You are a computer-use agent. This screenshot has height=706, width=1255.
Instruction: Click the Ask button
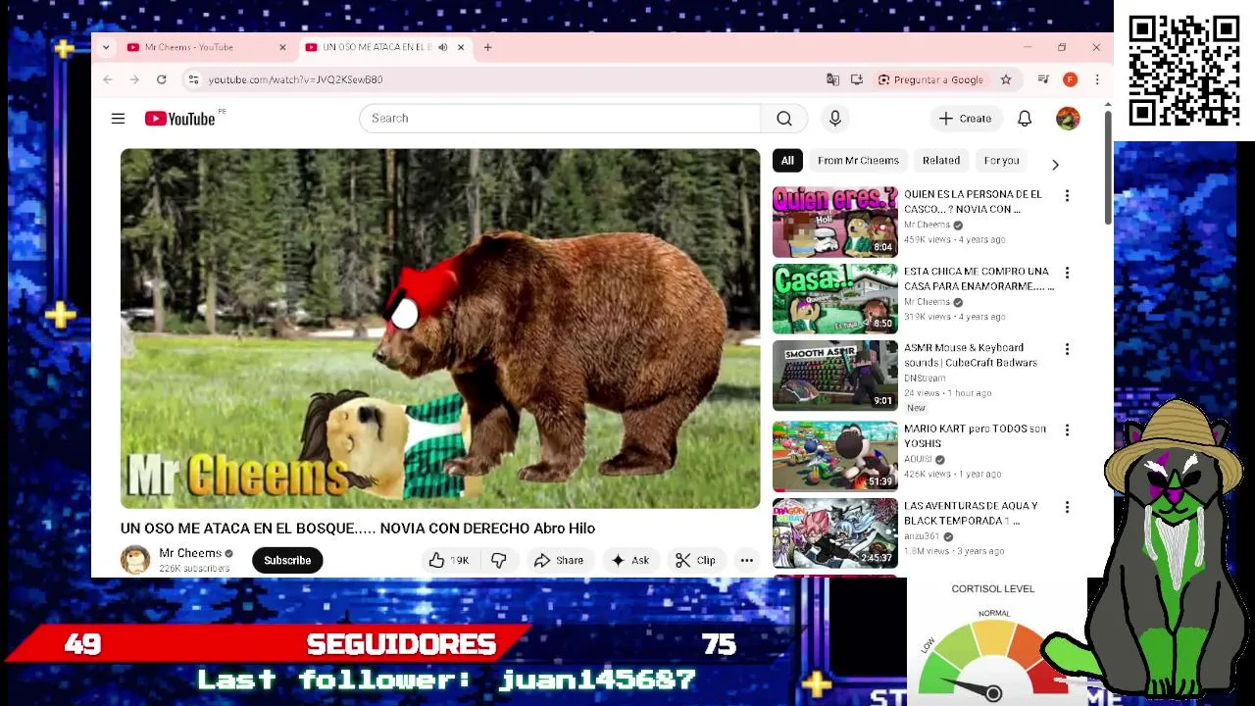point(629,560)
